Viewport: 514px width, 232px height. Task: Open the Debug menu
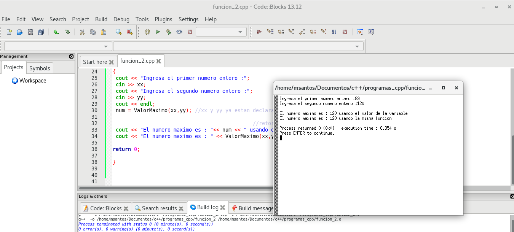pyautogui.click(x=121, y=19)
